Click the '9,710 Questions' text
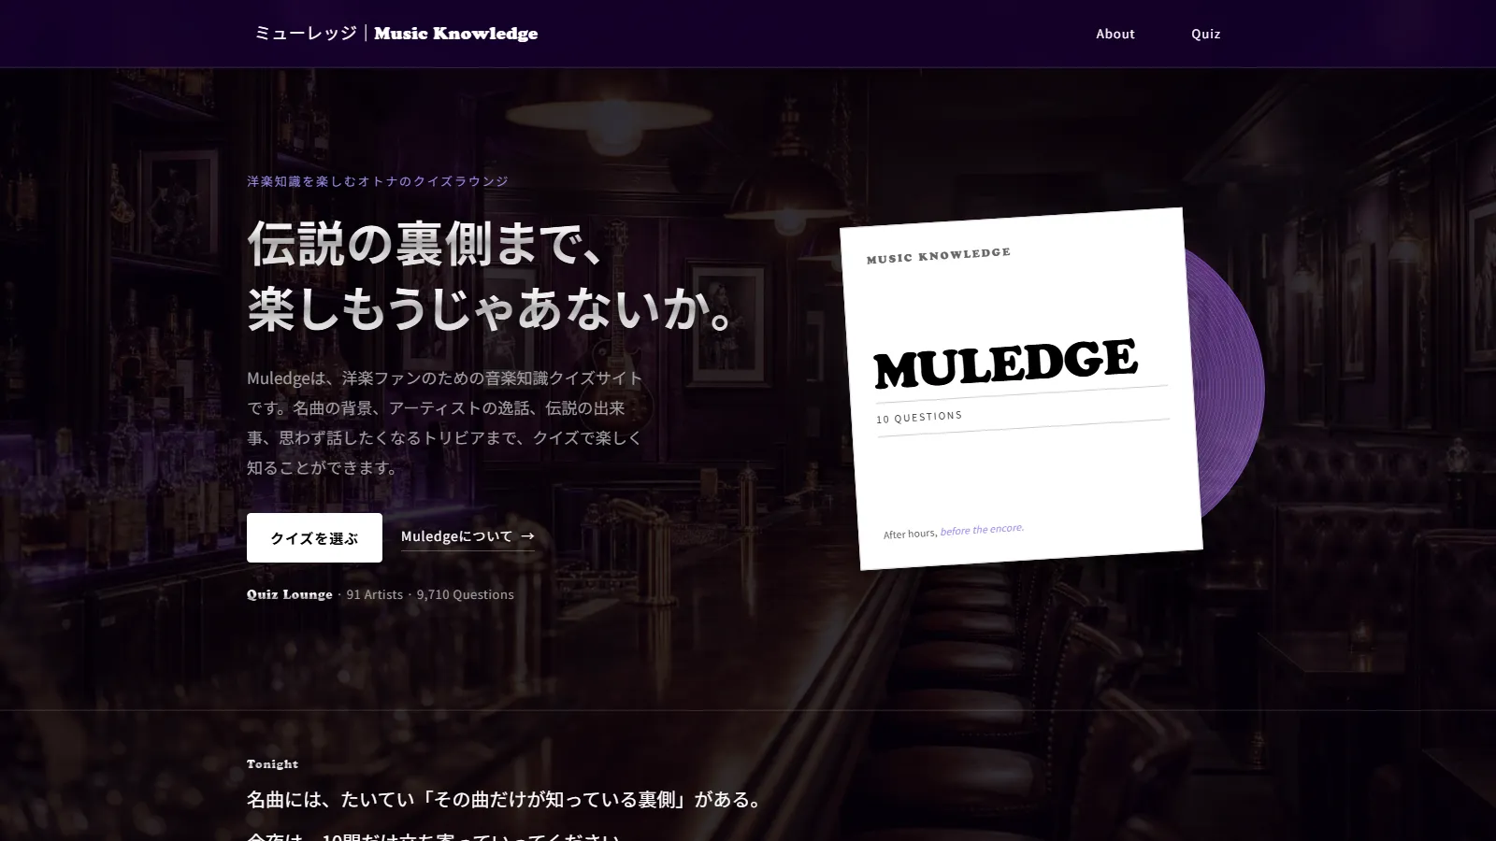Screen dimensions: 1496x841 (x=465, y=594)
